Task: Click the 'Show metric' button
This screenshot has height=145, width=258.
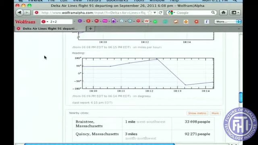Action: click(197, 113)
